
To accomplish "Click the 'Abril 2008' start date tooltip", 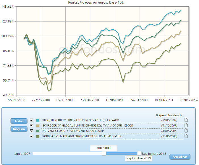I will click(x=103, y=148).
